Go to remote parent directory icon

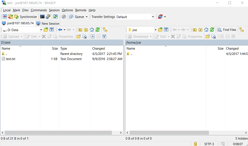(195, 30)
